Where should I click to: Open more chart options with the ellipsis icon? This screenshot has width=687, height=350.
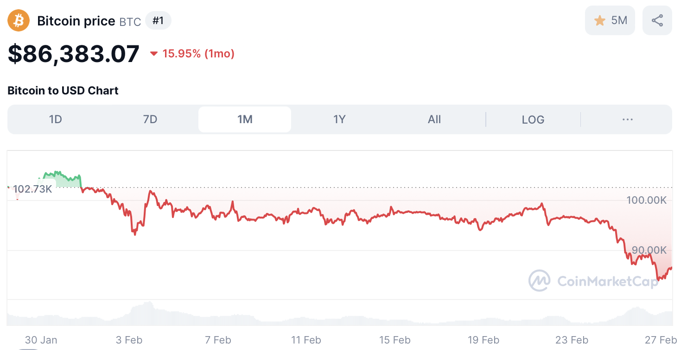(627, 119)
